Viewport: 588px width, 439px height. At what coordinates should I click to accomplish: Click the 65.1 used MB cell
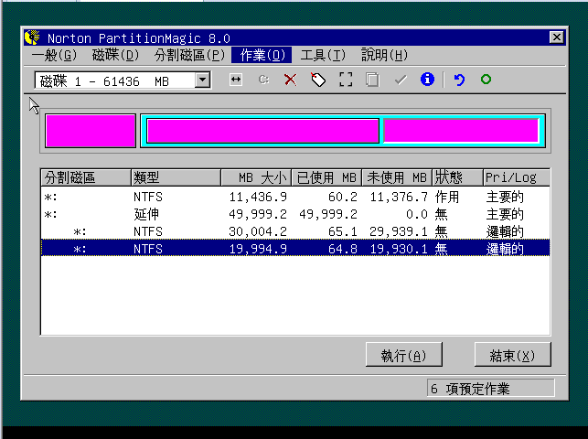tap(342, 231)
